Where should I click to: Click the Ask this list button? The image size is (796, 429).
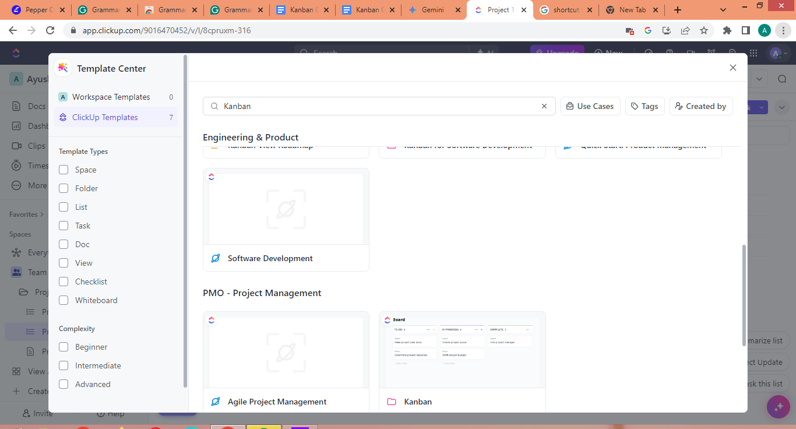[x=764, y=384]
